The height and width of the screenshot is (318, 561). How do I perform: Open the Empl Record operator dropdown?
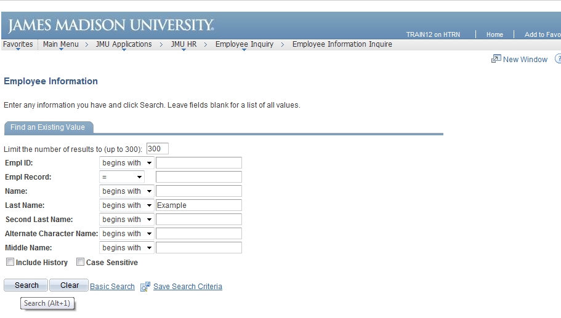coord(122,177)
